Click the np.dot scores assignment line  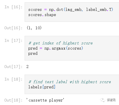click(x=71, y=10)
